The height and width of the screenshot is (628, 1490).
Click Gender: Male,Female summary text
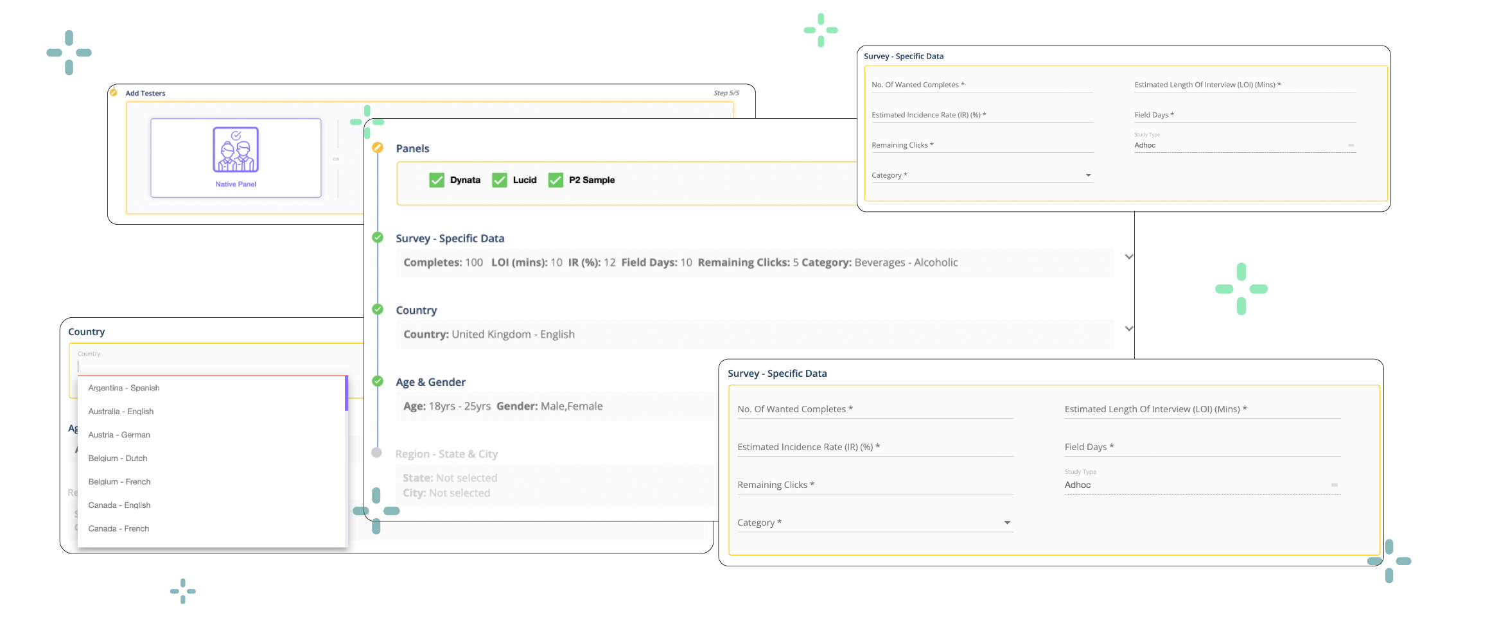[550, 406]
